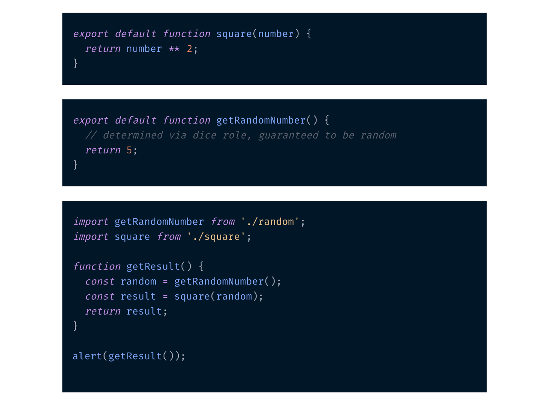Click the const random variable name
This screenshot has height=405, width=549.
(138, 281)
